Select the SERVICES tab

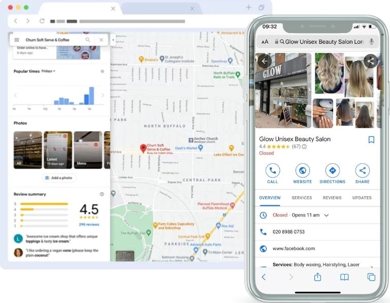[x=302, y=198]
